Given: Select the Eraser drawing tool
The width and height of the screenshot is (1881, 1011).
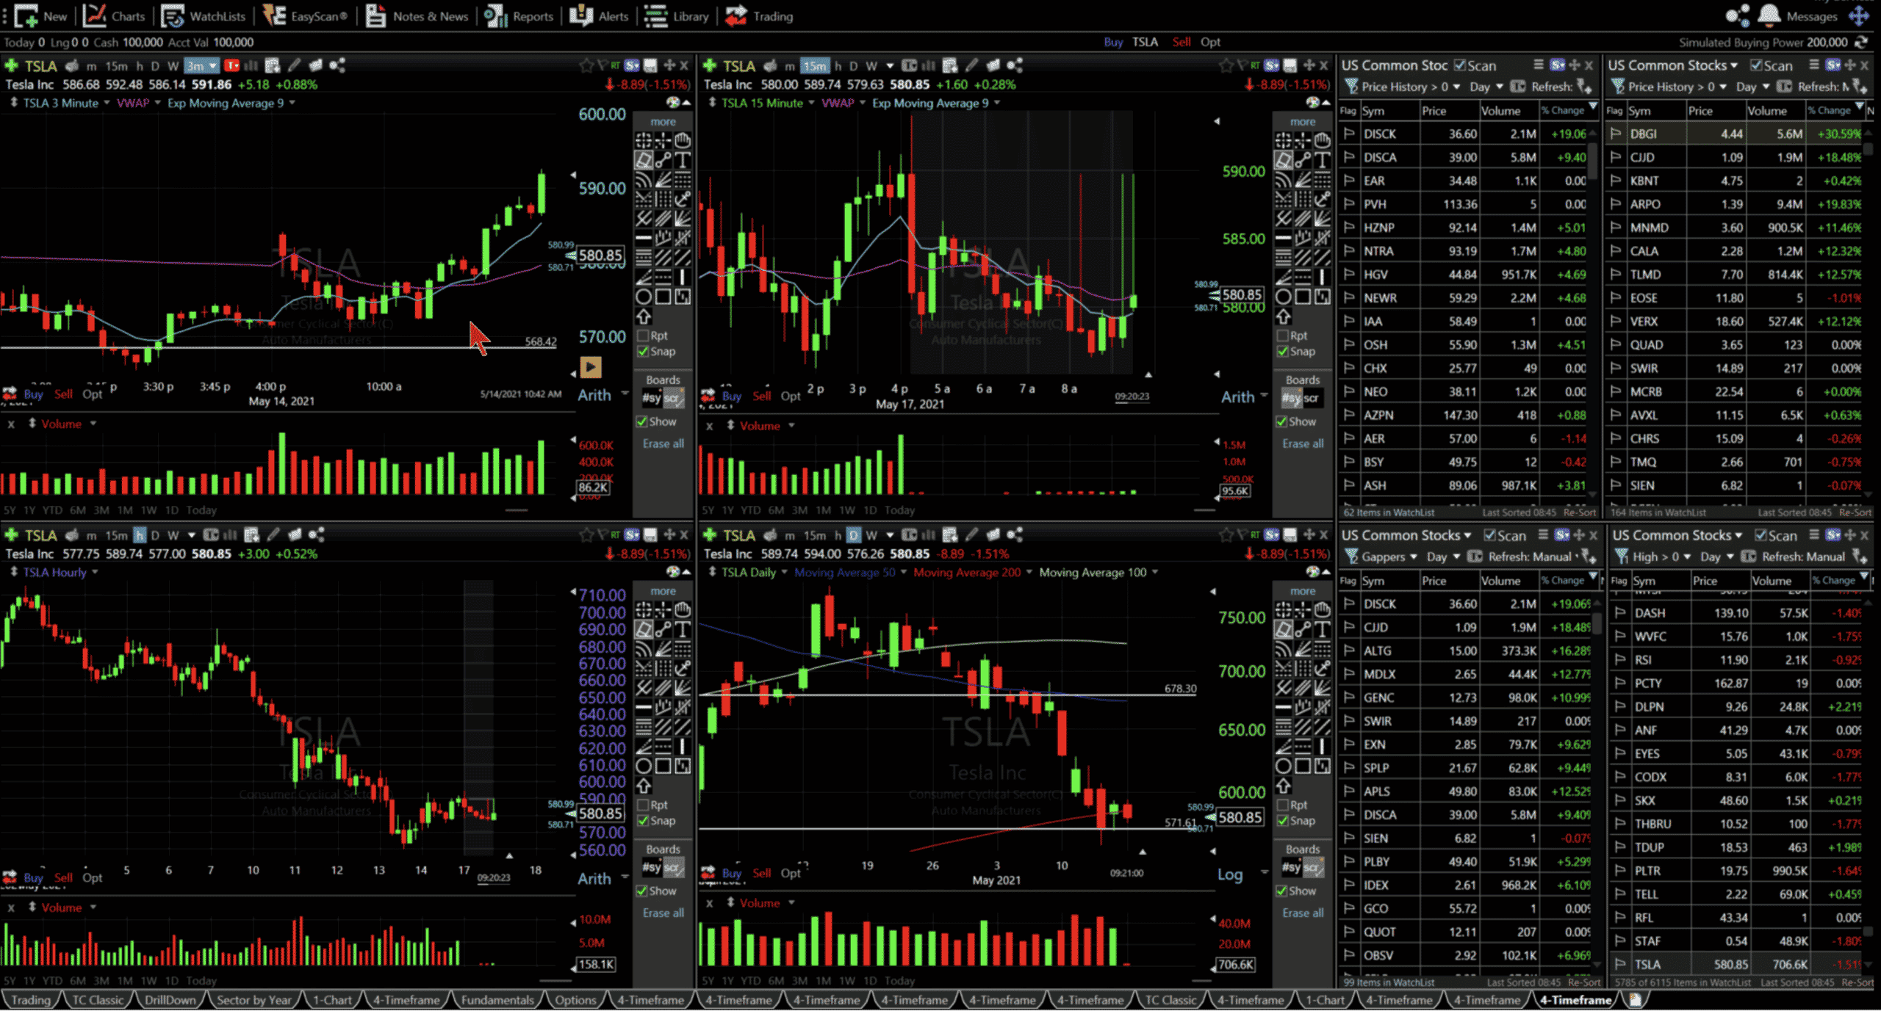Looking at the screenshot, I should (644, 160).
